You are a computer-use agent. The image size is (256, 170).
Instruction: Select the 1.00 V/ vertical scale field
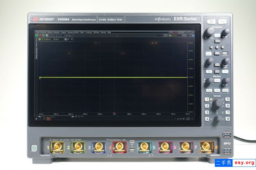pyautogui.click(x=49, y=39)
